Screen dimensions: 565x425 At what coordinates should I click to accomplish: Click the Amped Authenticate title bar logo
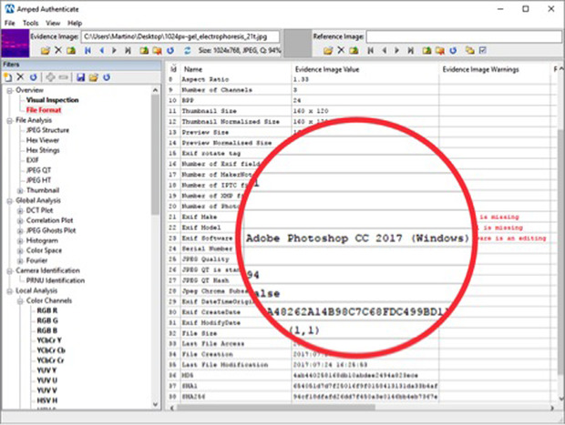pyautogui.click(x=9, y=8)
